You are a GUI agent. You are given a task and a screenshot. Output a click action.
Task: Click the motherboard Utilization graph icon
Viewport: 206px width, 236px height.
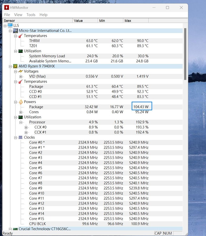tap(21, 51)
